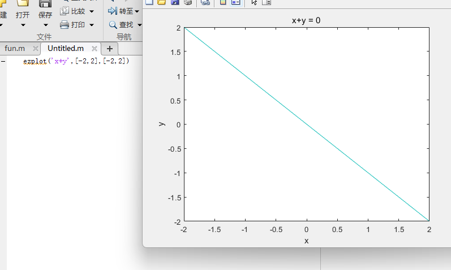Click Save Figure floppy icon in figure toolbar
The image size is (451, 270).
click(x=175, y=2)
